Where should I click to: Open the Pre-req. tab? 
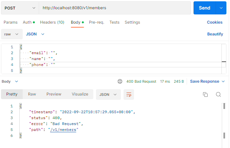[97, 22]
